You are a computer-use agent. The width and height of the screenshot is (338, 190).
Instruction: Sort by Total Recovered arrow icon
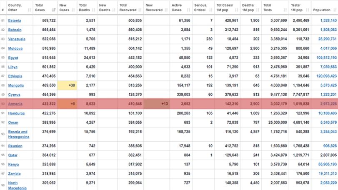140,10
